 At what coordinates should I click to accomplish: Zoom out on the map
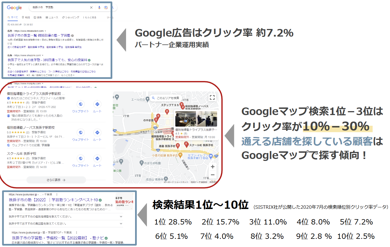(213, 175)
